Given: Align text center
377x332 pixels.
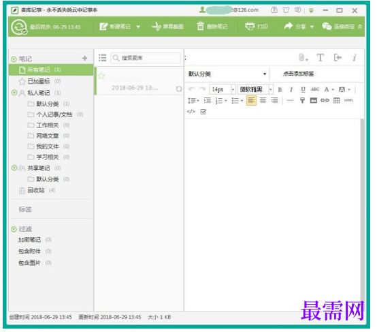Looking at the screenshot, I should click(x=263, y=100).
